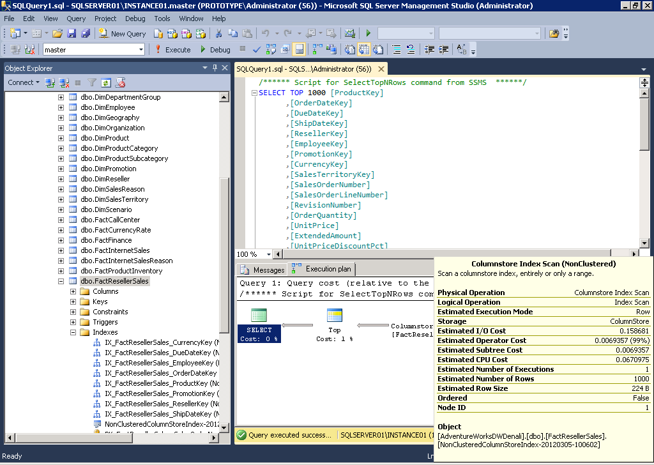The width and height of the screenshot is (654, 465).
Task: Open the Query menu
Action: click(76, 19)
